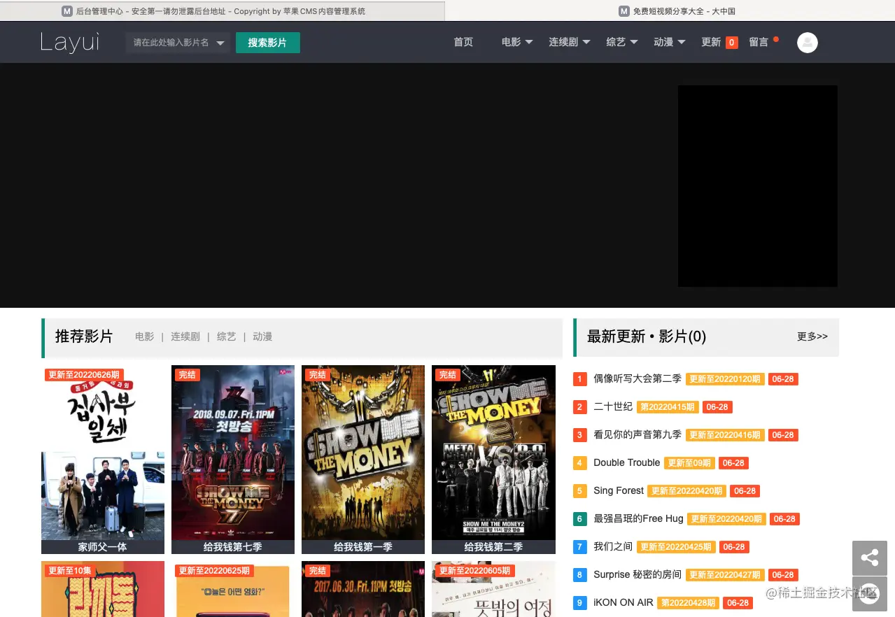Click 家师父一体 title caption
The image size is (895, 617).
(x=103, y=547)
